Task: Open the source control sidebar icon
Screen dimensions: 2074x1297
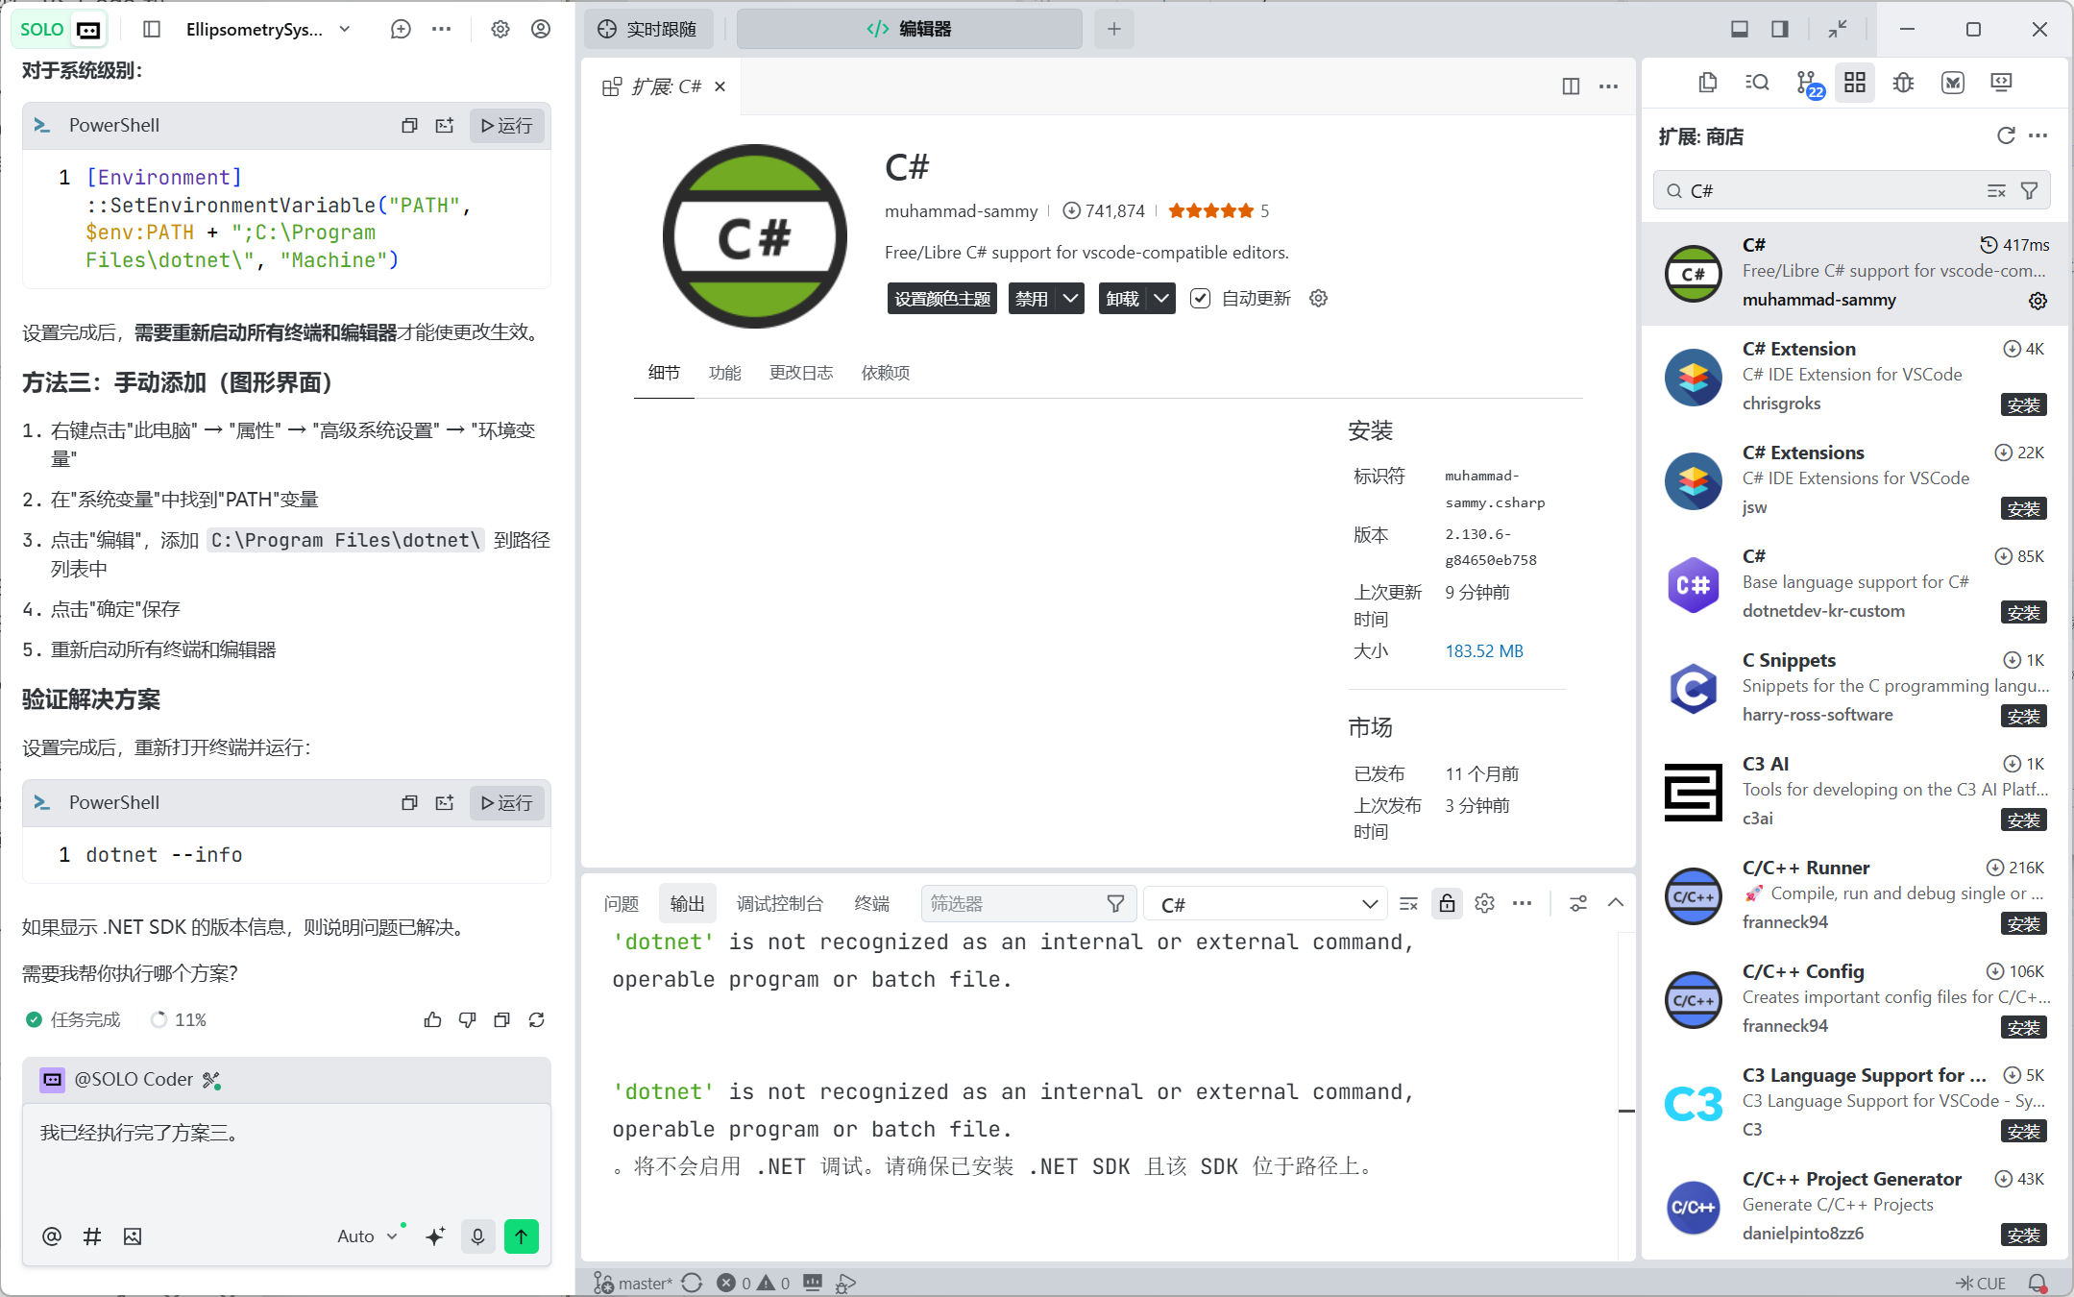Action: (1807, 84)
